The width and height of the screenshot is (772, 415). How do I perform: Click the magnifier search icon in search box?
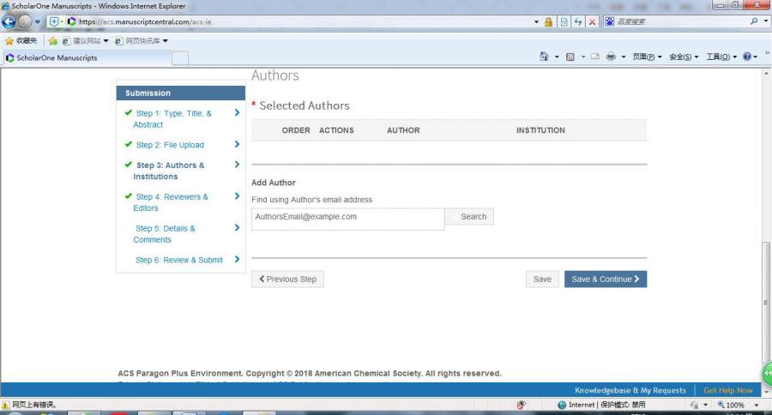[754, 21]
